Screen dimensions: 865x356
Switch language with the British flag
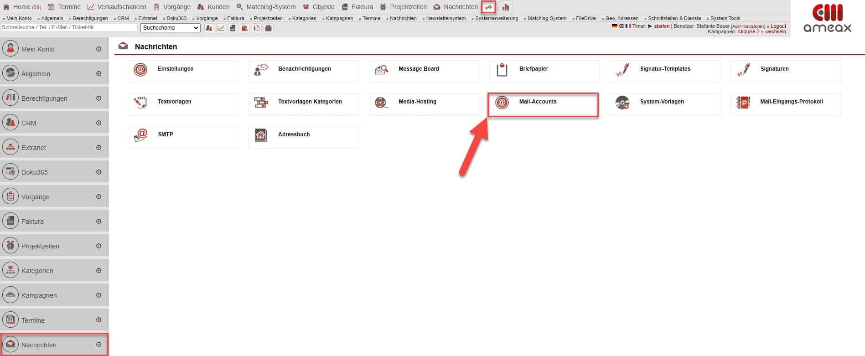(621, 26)
